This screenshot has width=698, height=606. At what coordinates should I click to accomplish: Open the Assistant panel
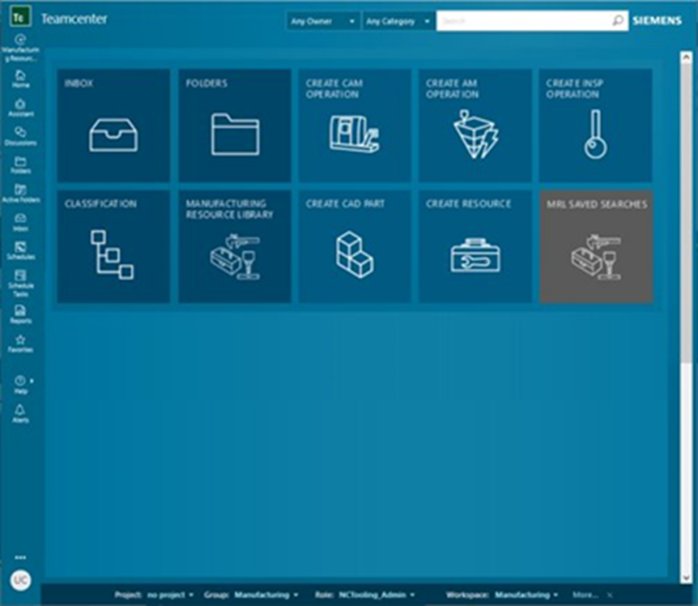(x=21, y=107)
